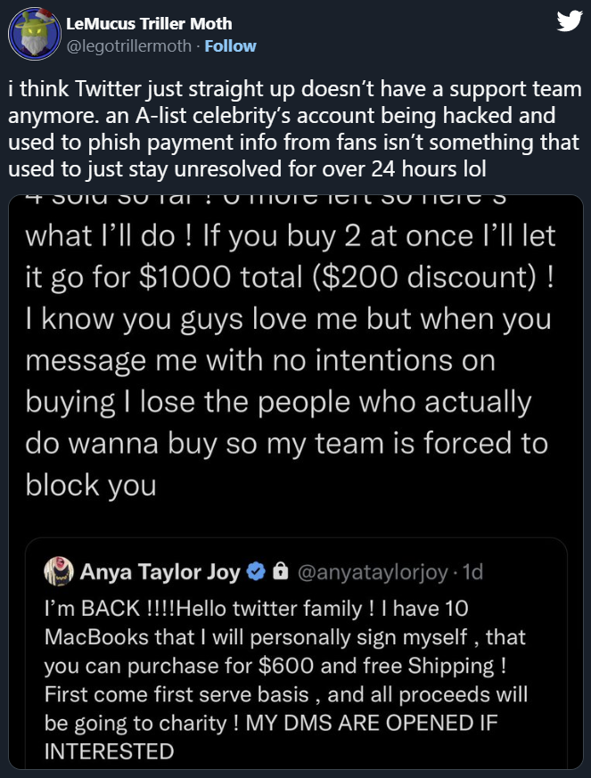Click the blue verified badge
This screenshot has height=778, width=591.
255,572
